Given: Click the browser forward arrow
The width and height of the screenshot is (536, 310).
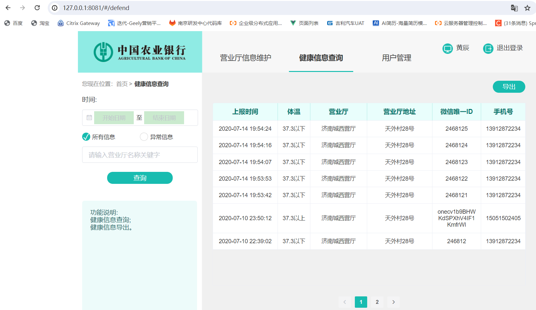Looking at the screenshot, I should pyautogui.click(x=22, y=8).
